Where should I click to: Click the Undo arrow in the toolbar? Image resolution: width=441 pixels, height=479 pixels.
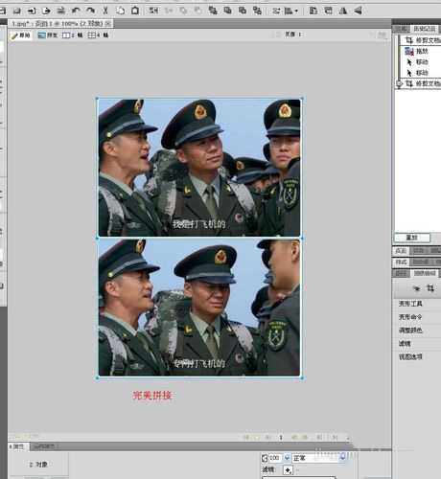(x=76, y=11)
